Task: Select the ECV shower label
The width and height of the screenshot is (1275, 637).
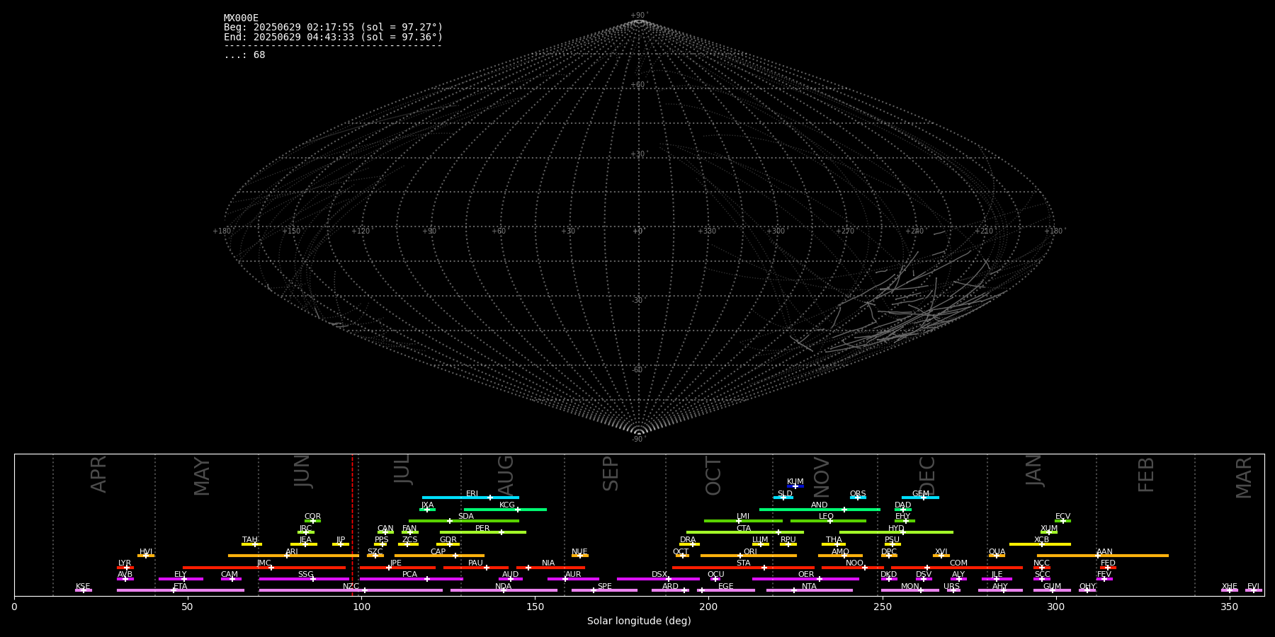Action: pos(1062,516)
